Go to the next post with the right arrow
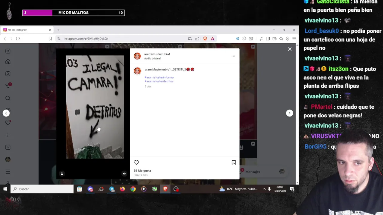 point(289,113)
